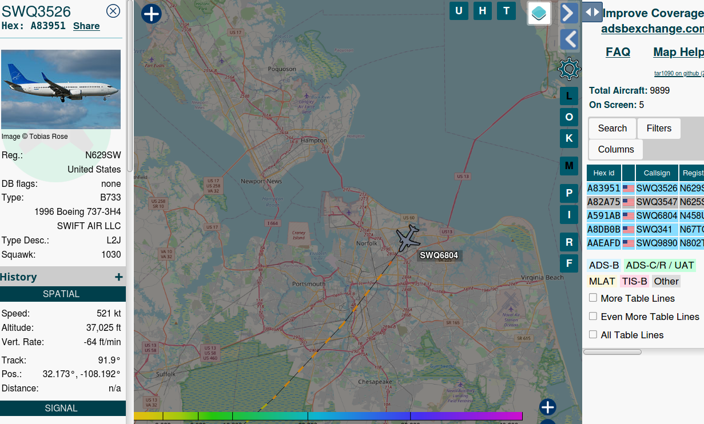Click the left chevron sidebar button
Screen dimensions: 704x424
point(569,39)
